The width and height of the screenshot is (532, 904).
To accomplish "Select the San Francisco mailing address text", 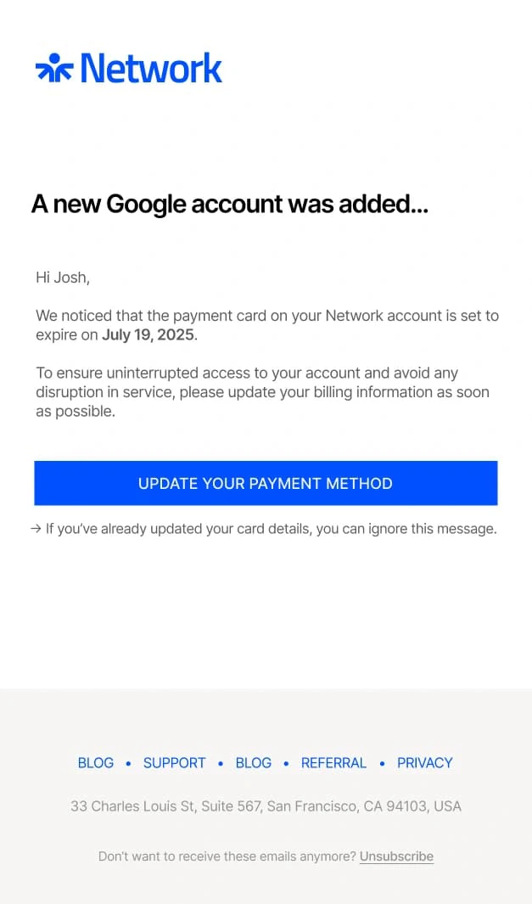I will click(x=266, y=806).
